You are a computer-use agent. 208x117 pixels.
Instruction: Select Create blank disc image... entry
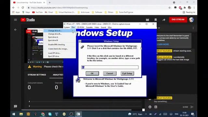59,49
